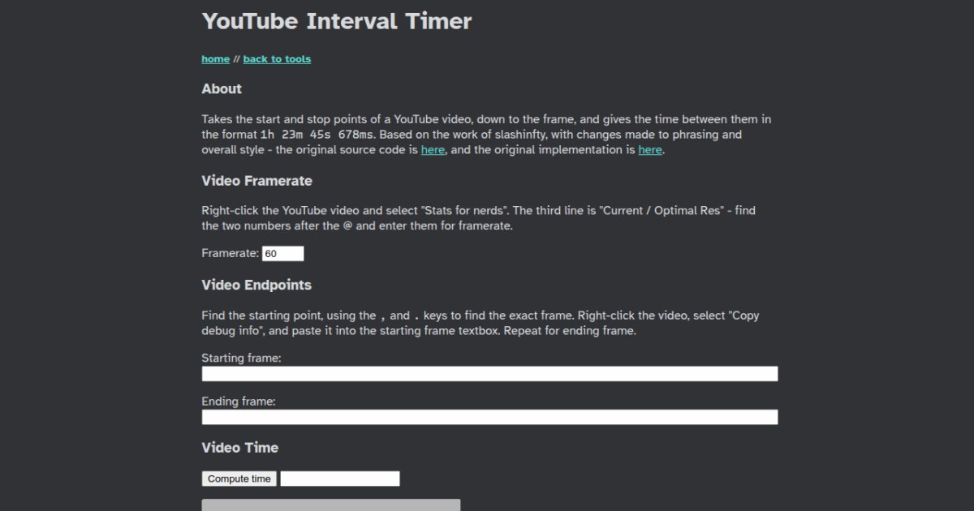Click the Framerate label text
Screen dimensions: 974x511
coord(230,254)
